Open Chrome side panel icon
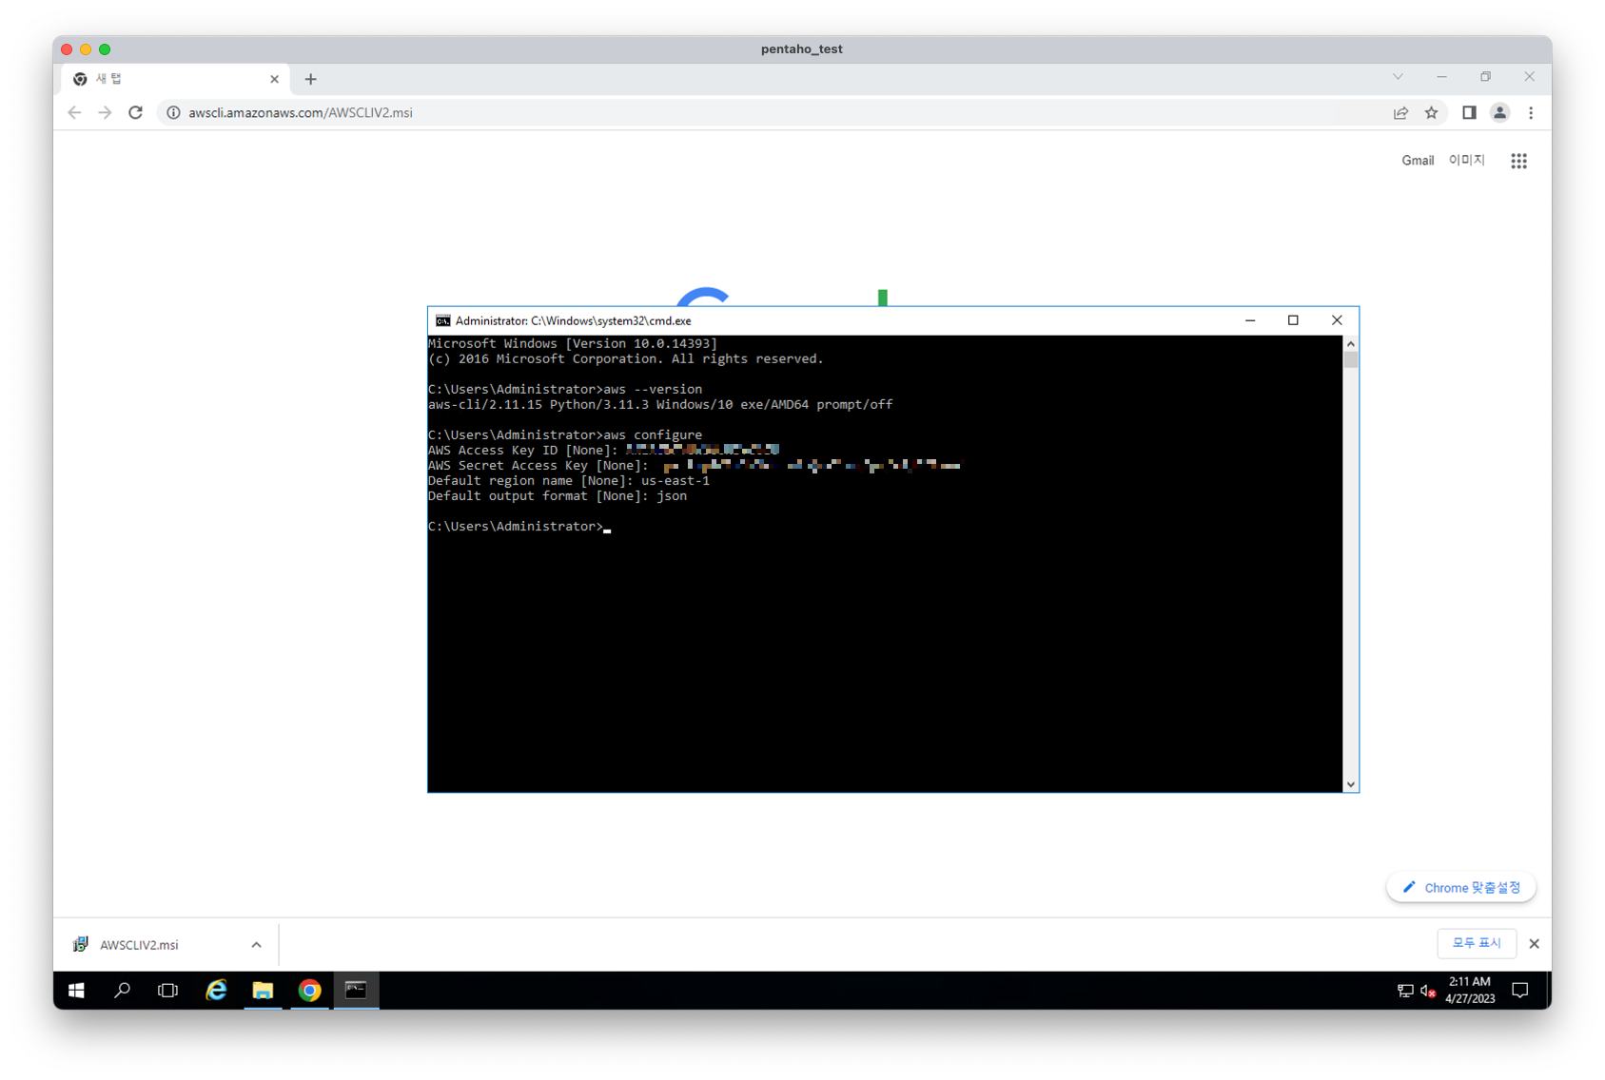The image size is (1605, 1080). coord(1469,112)
